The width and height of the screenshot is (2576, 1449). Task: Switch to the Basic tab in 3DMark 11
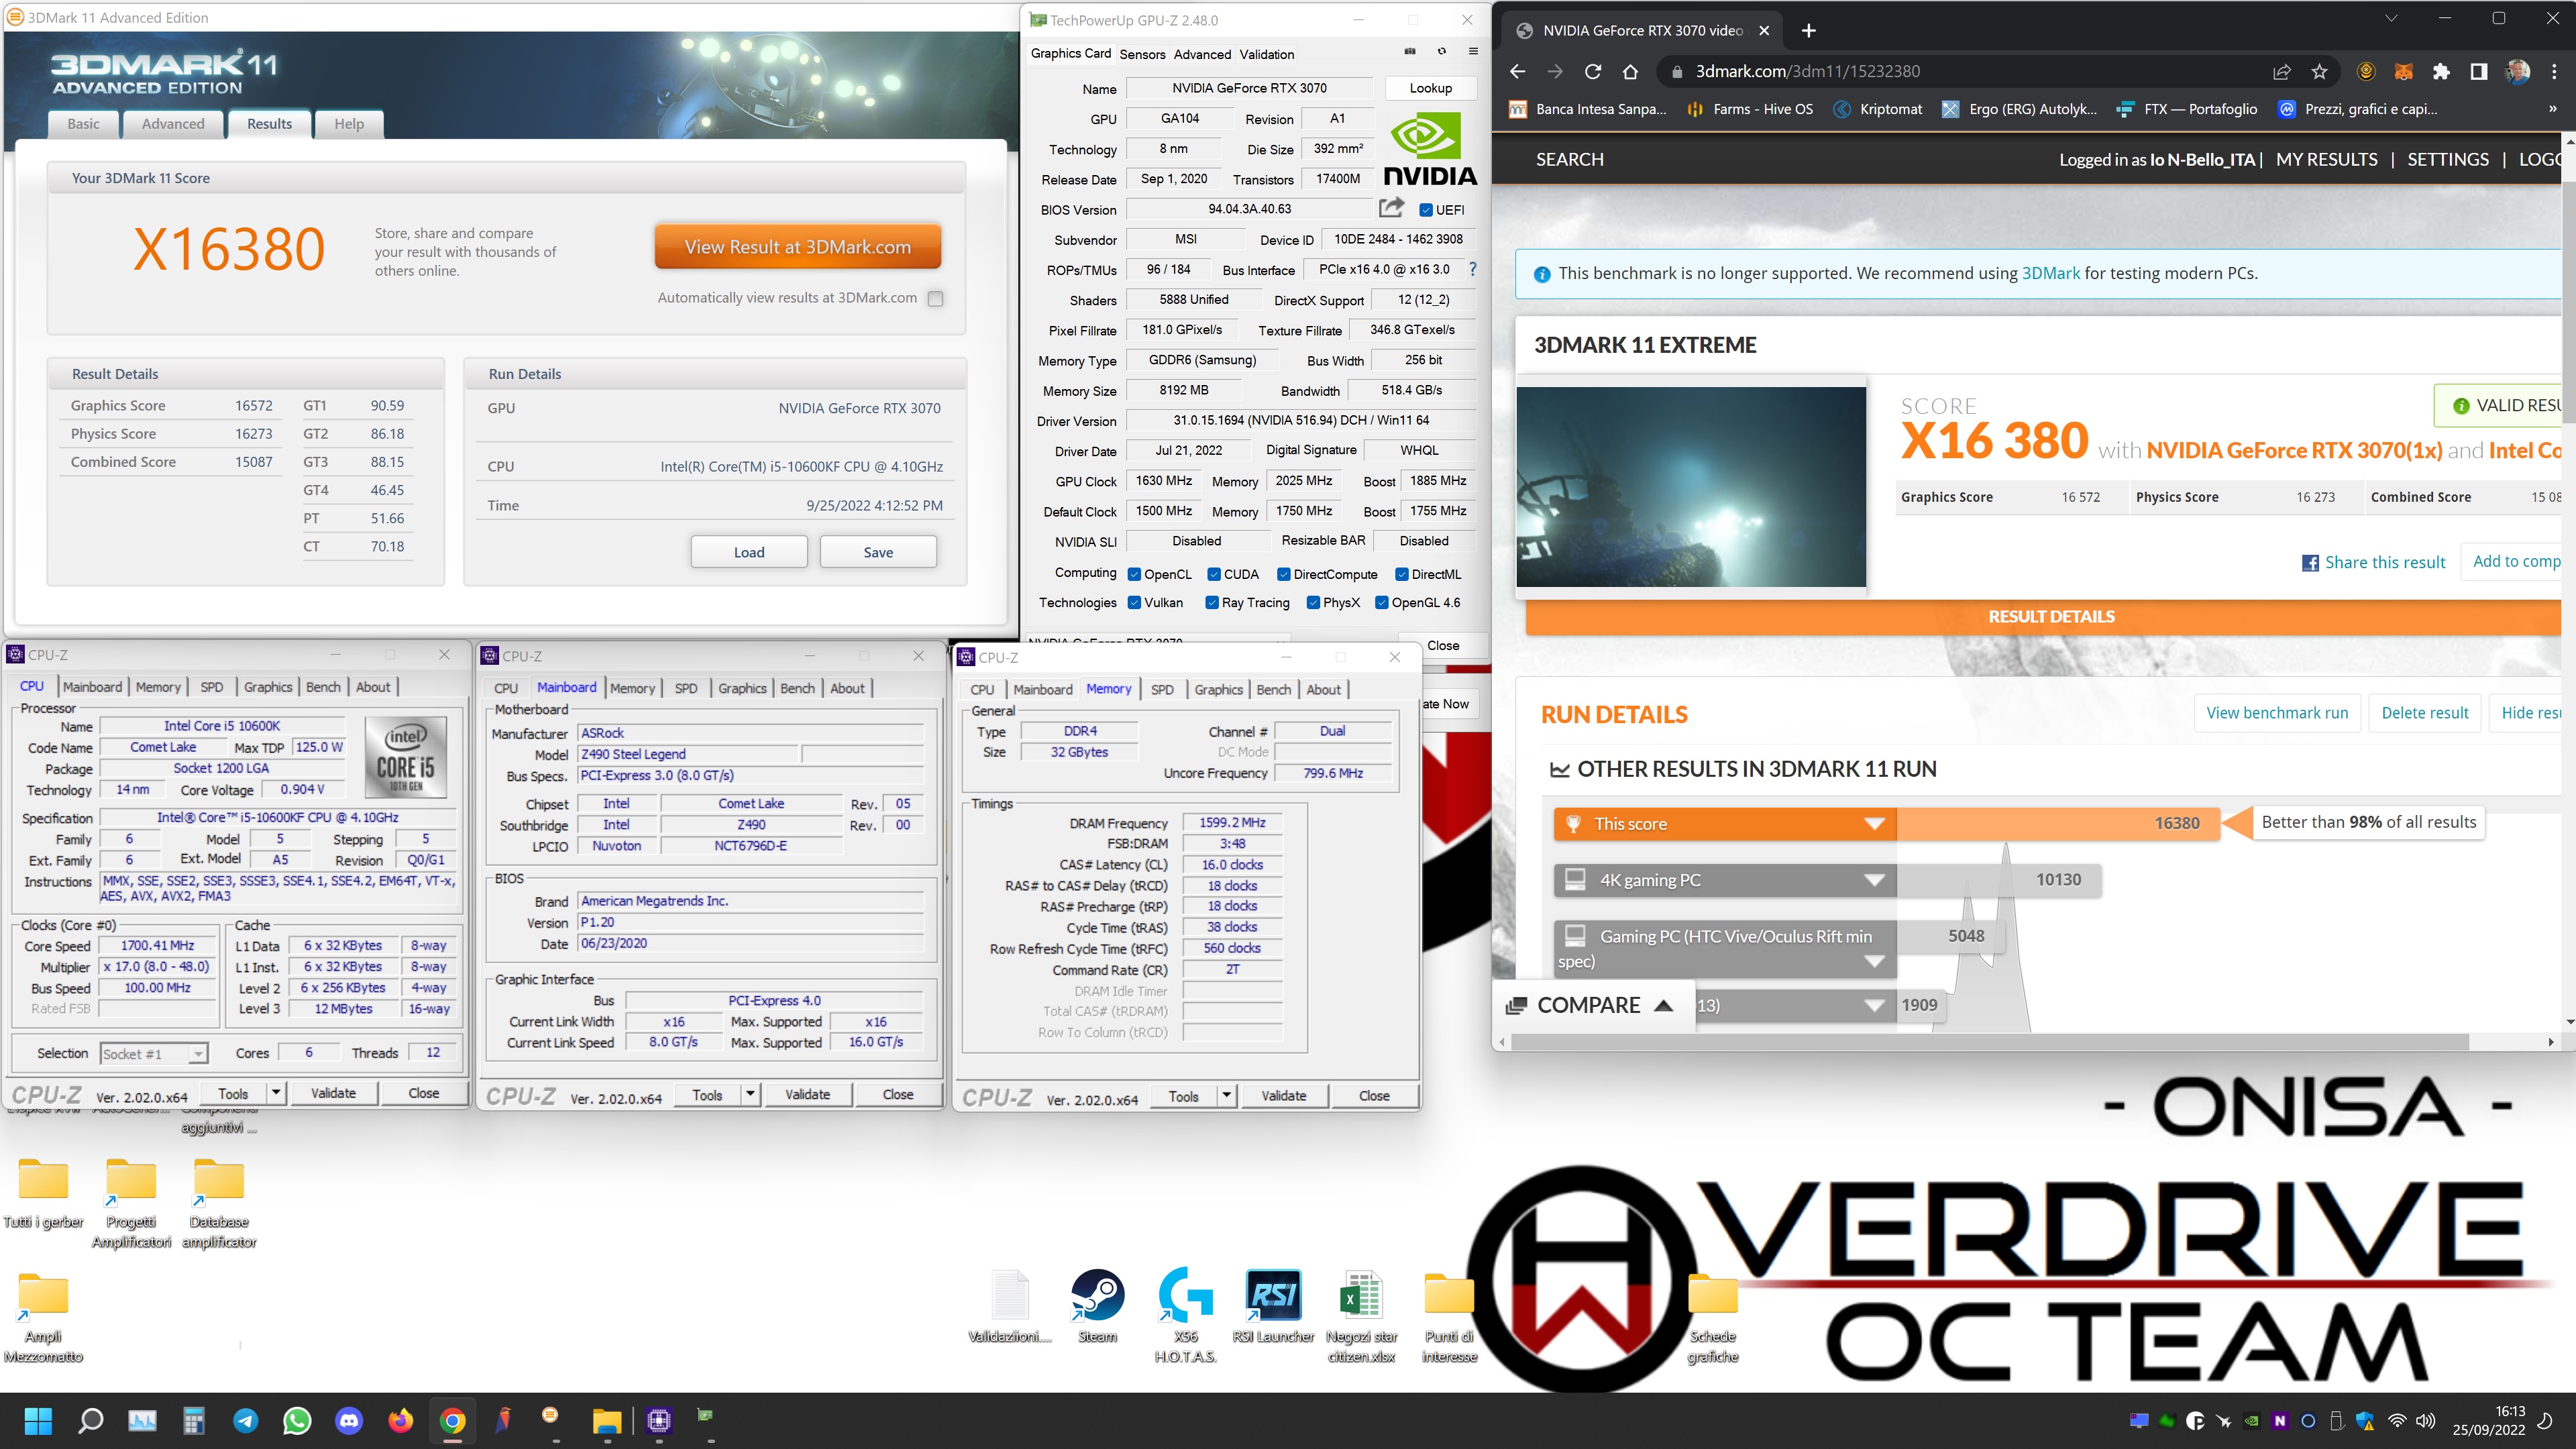click(x=83, y=123)
